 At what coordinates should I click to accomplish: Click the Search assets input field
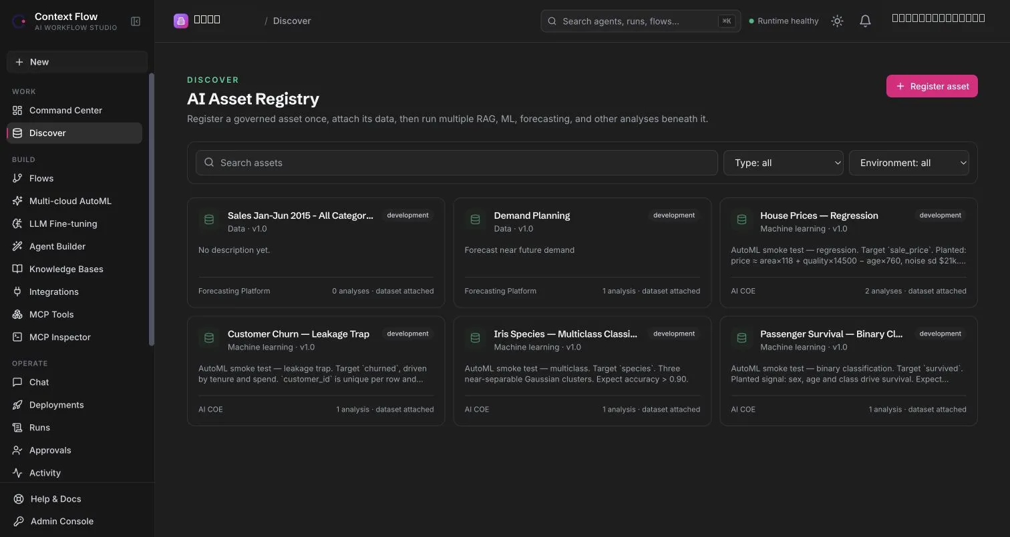[457, 163]
